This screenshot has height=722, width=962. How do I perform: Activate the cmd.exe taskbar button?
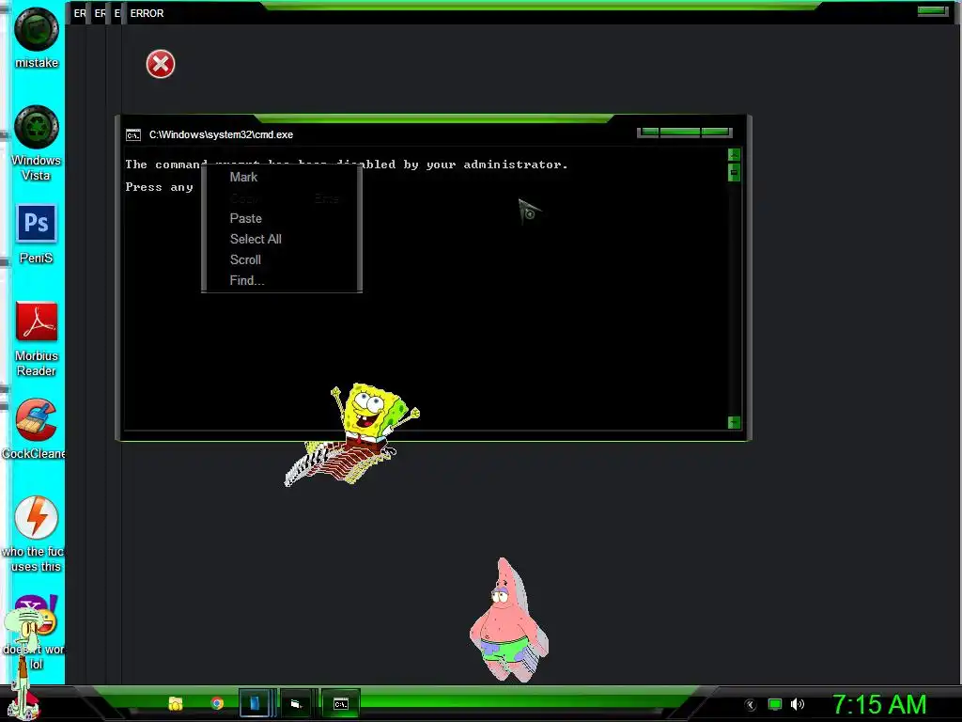point(340,703)
